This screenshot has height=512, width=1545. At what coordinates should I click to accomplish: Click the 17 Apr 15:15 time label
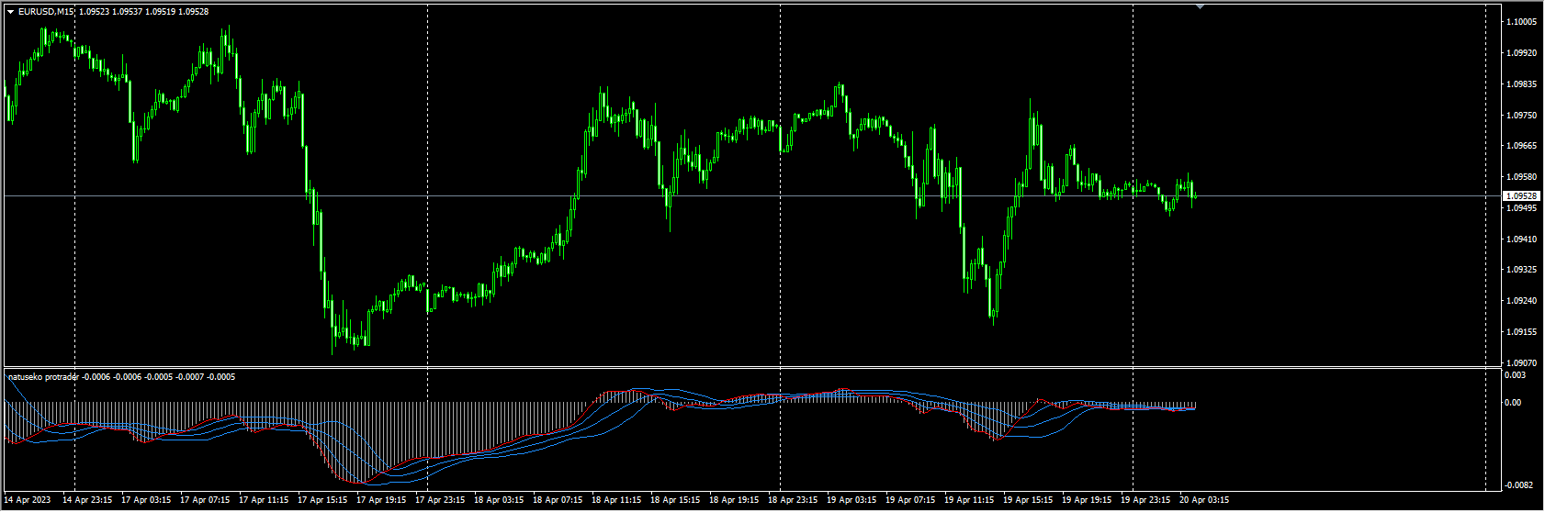point(322,500)
